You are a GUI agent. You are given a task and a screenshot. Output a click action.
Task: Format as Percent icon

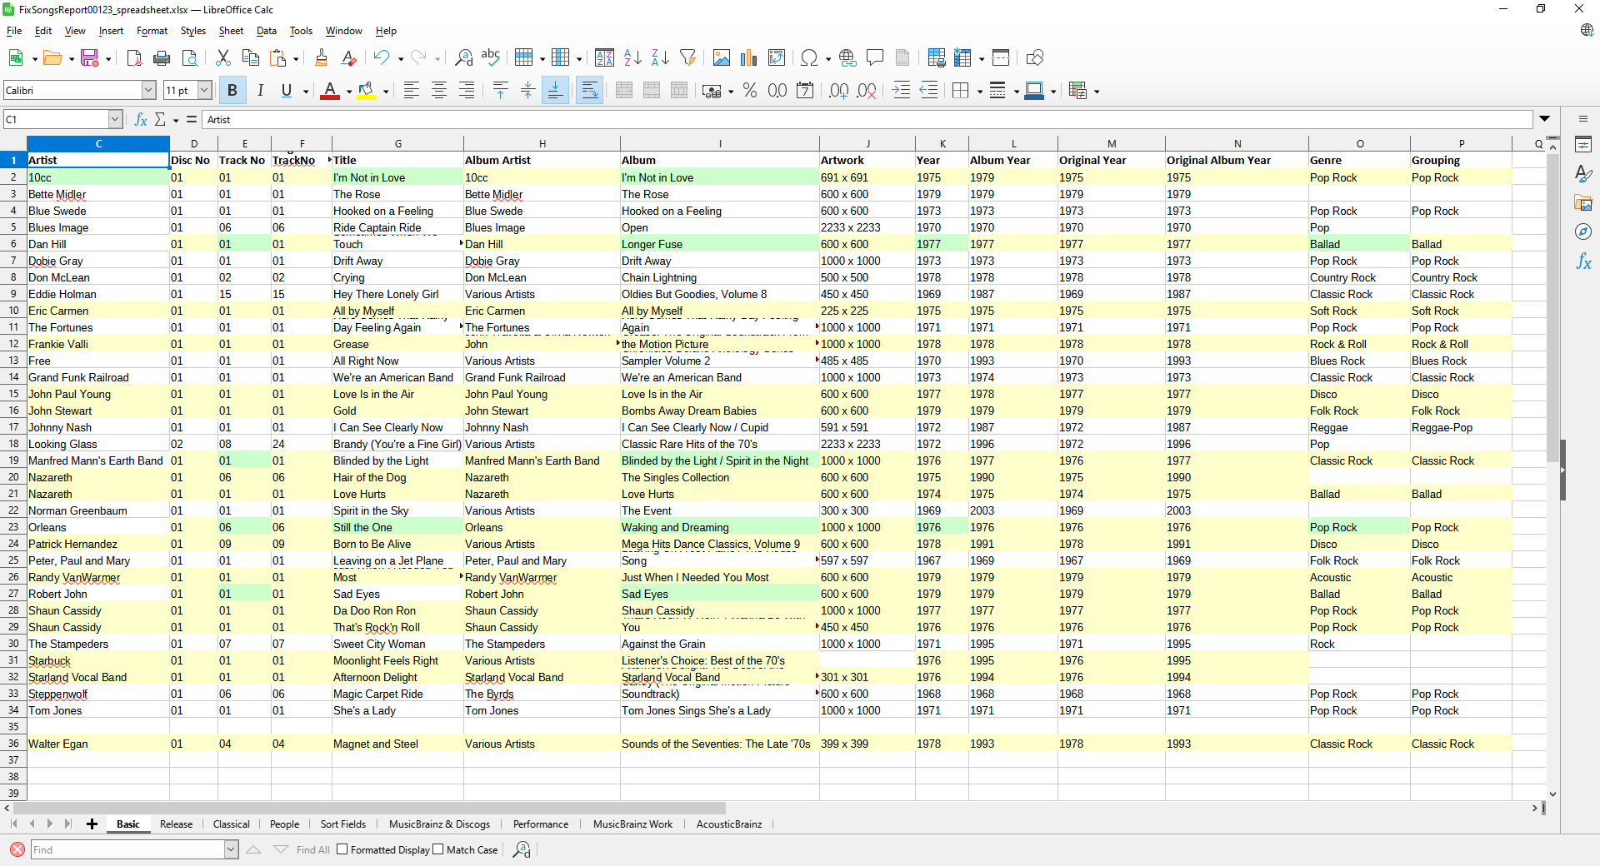point(750,91)
